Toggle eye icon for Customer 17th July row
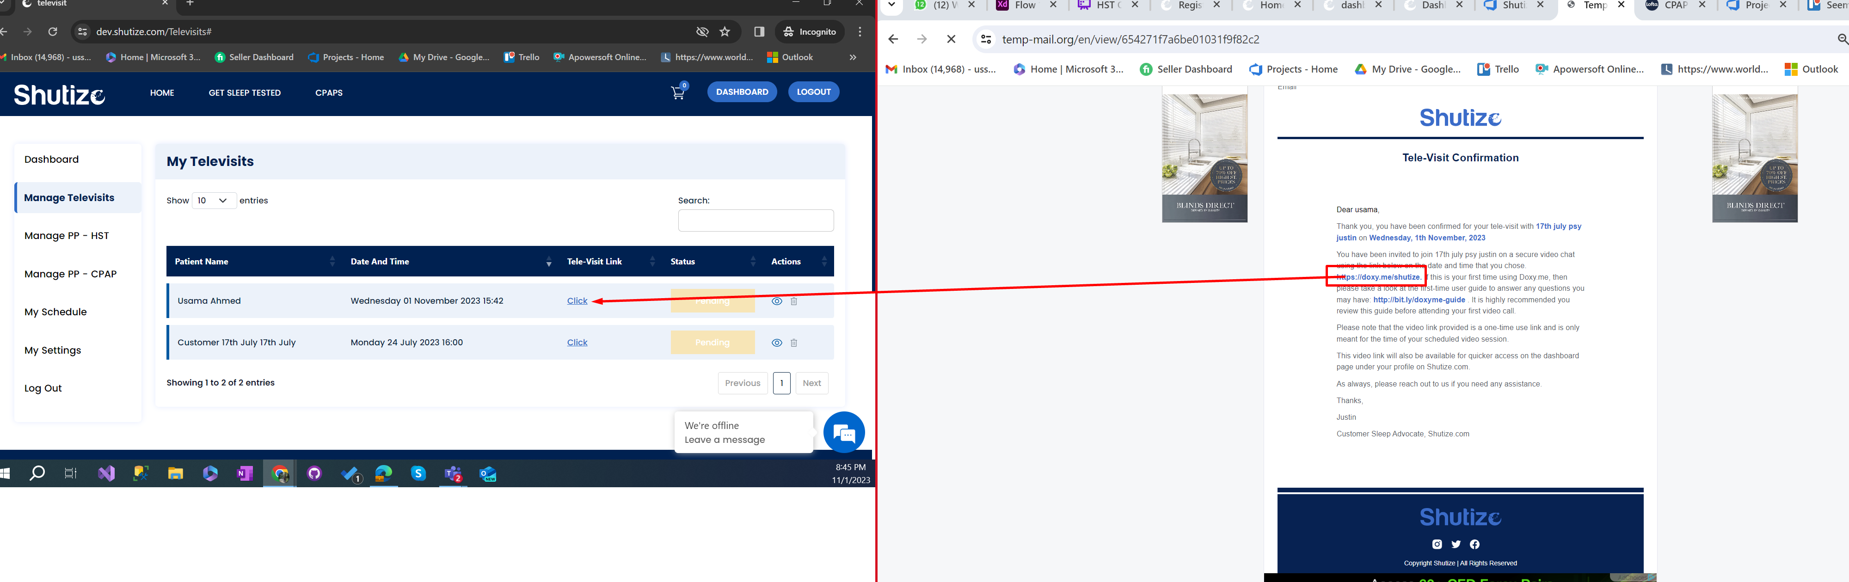 coord(777,343)
